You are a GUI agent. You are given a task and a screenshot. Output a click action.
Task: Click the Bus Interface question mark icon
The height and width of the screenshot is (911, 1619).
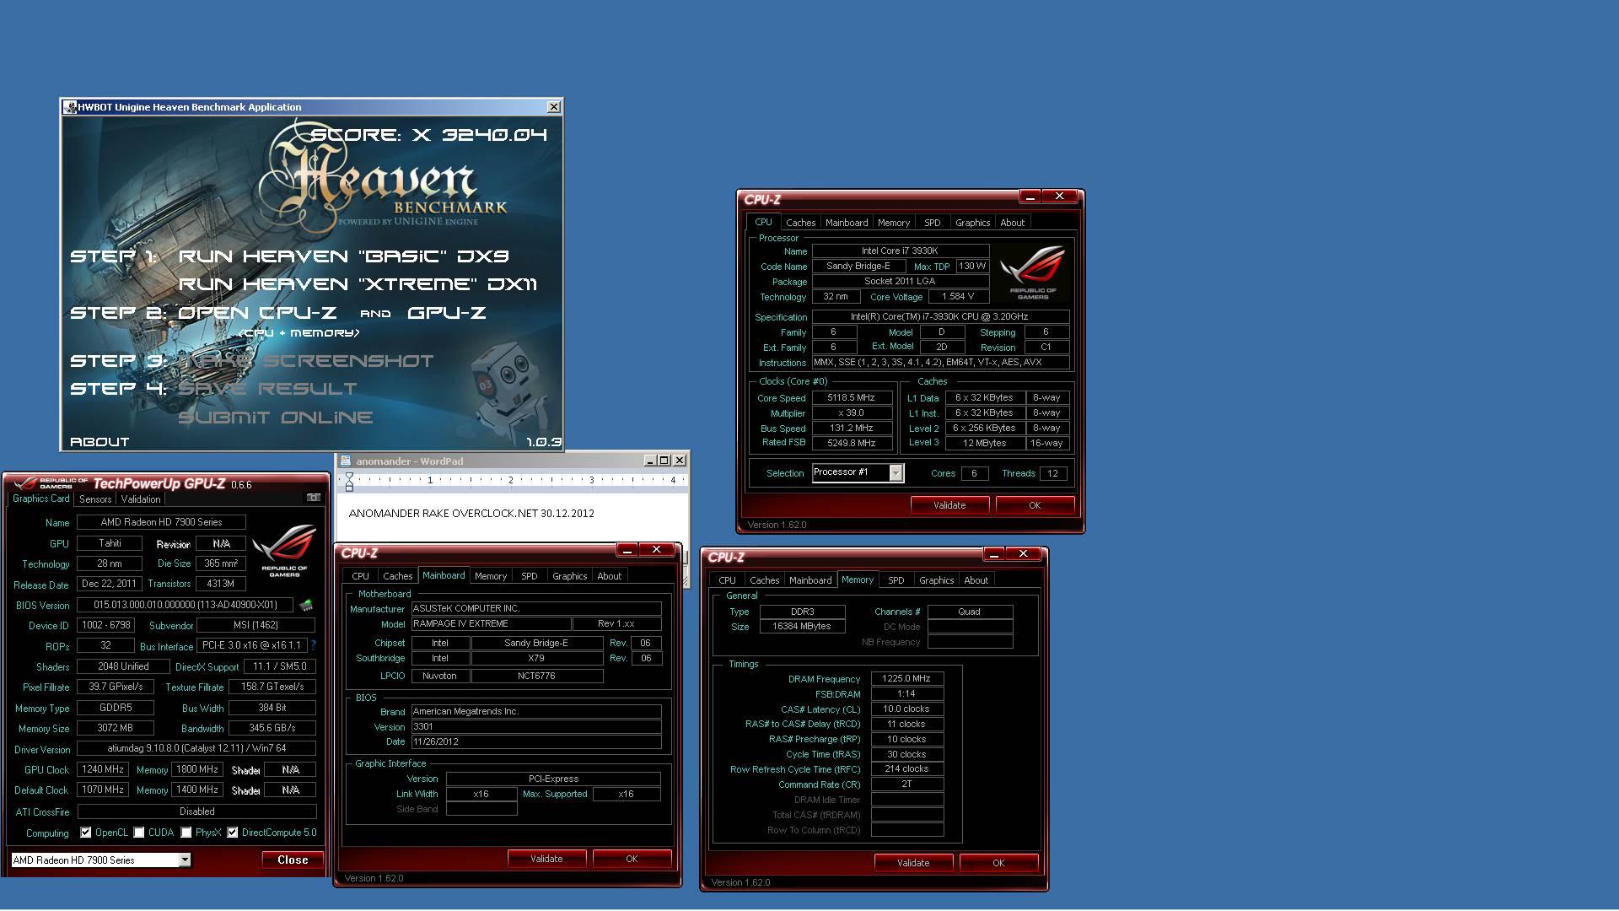(313, 645)
